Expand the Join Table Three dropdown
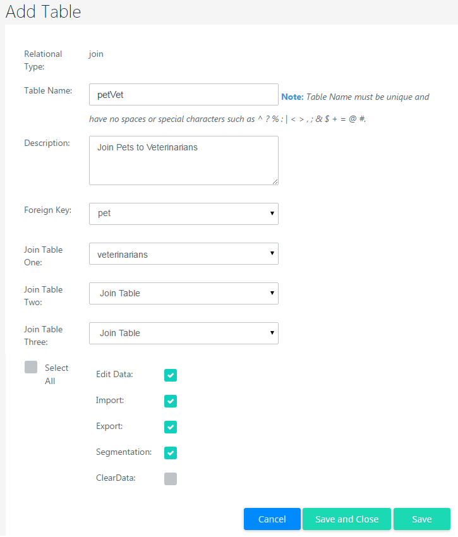This screenshot has width=458, height=537. (x=183, y=333)
